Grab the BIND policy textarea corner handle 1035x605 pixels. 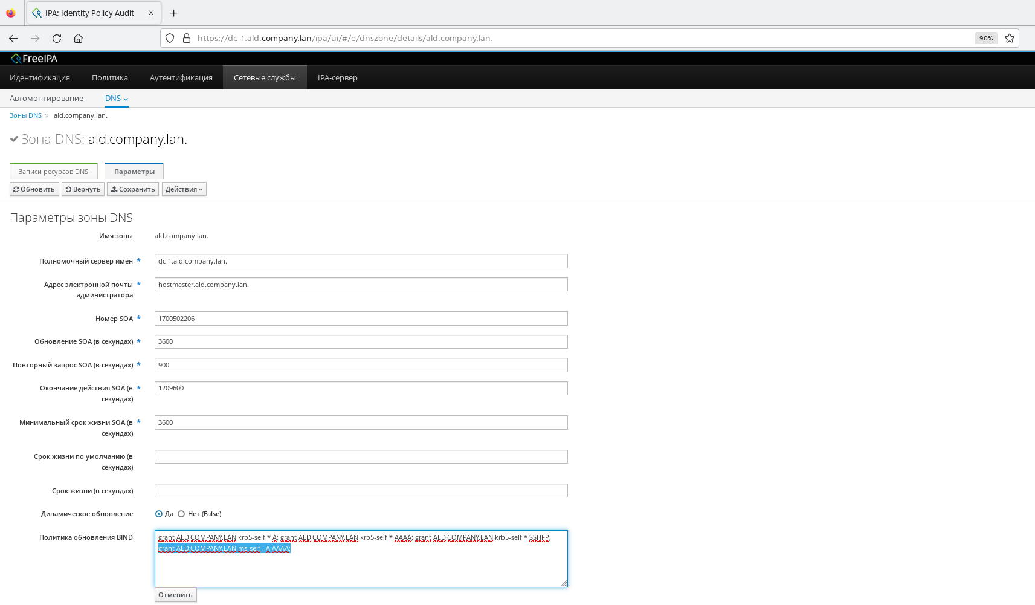click(564, 583)
